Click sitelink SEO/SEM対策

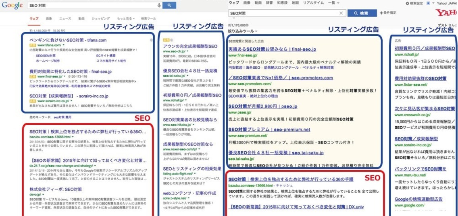click(46, 56)
